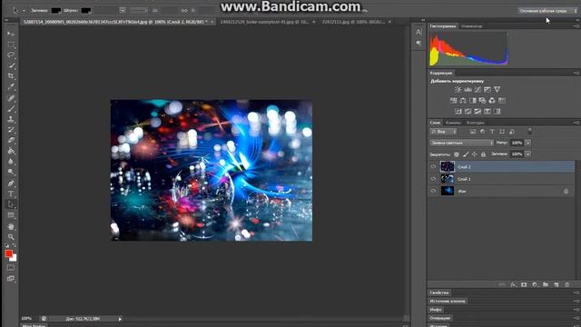
Task: Toggle lock position
Action: [474, 154]
